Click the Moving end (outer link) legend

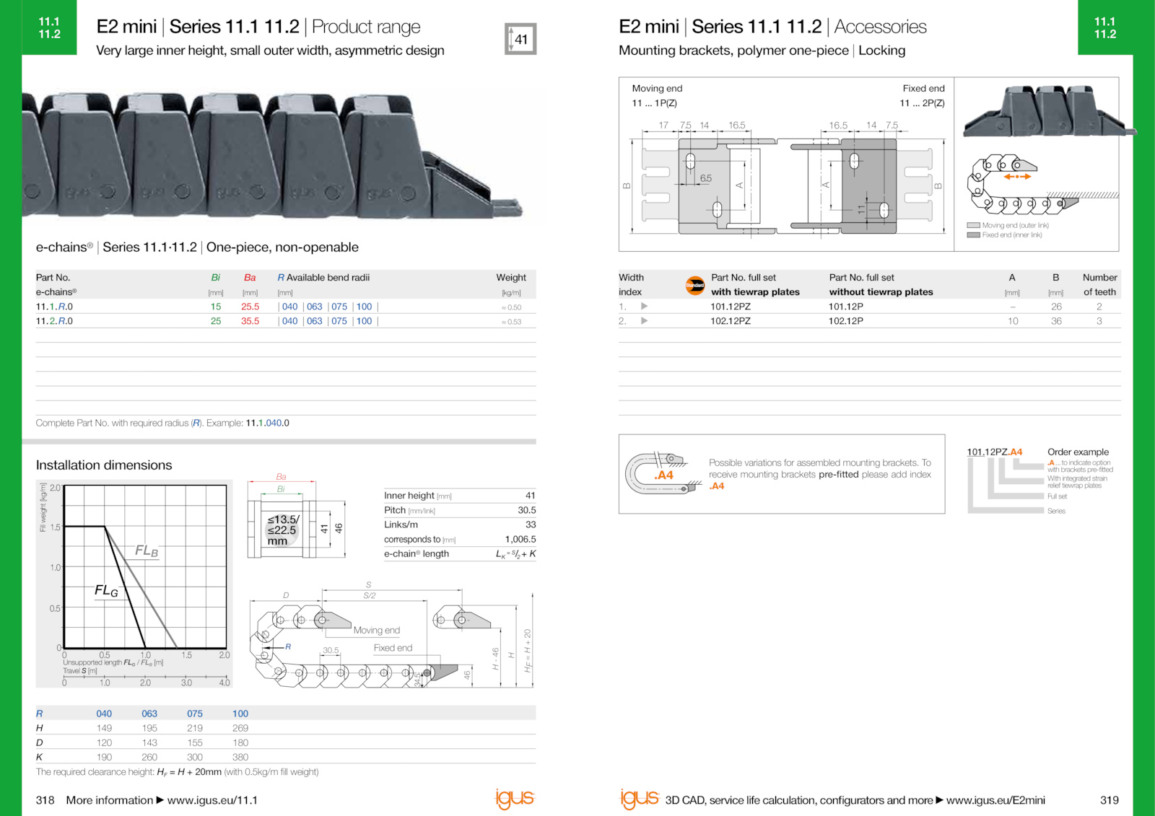pos(1008,225)
